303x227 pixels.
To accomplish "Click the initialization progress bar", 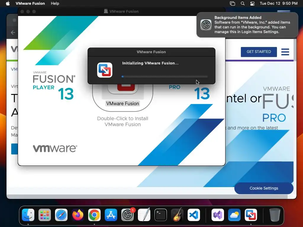I will pyautogui.click(x=165, y=77).
